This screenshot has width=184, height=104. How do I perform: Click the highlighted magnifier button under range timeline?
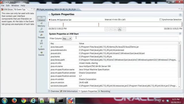120,29
